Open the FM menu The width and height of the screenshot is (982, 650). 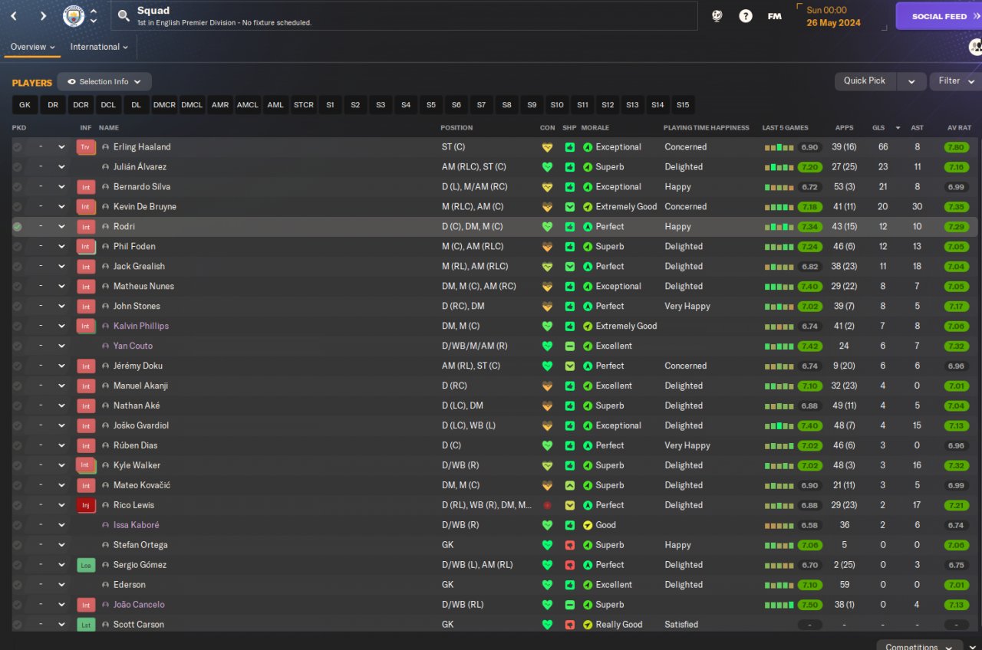tap(775, 16)
